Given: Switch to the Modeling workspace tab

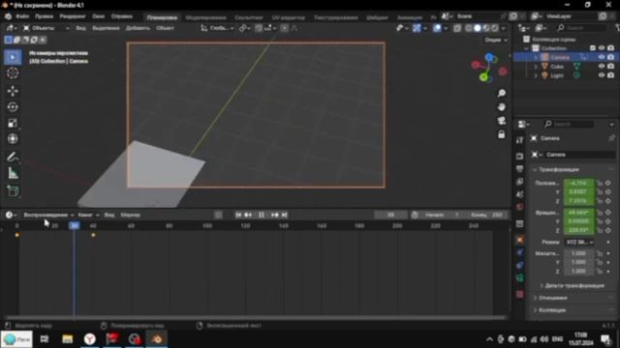Looking at the screenshot, I should tap(205, 17).
